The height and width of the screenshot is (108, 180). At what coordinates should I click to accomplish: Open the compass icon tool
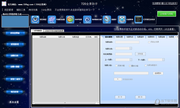point(107,19)
